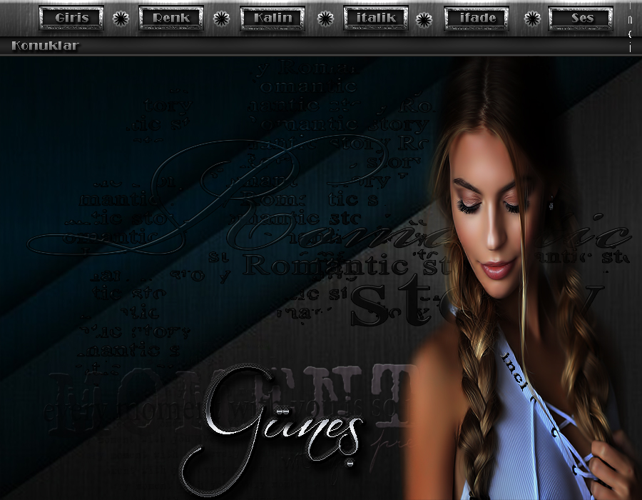Toggle Kalin bold text
This screenshot has height=500, width=642.
coord(272,18)
